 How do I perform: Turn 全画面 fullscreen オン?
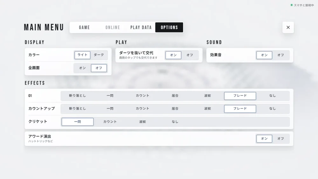click(x=82, y=68)
